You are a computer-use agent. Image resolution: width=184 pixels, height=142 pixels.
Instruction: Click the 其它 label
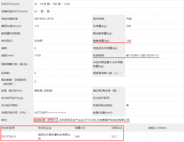(4, 120)
